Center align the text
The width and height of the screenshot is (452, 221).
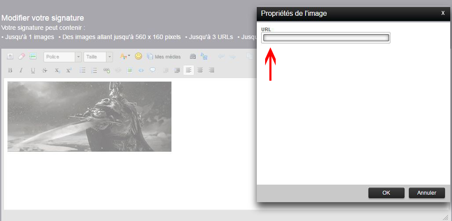point(200,70)
